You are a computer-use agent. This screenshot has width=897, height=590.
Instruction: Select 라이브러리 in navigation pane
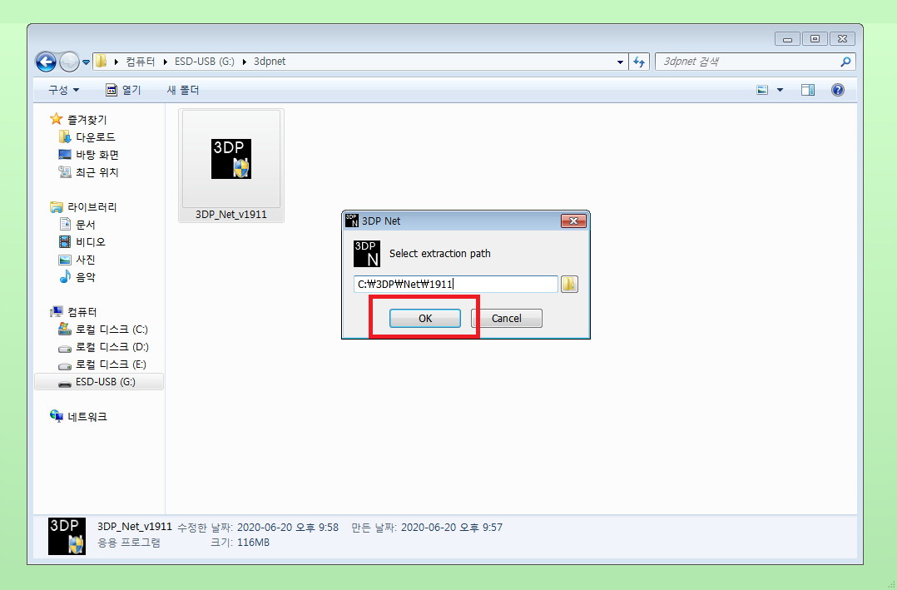point(92,207)
